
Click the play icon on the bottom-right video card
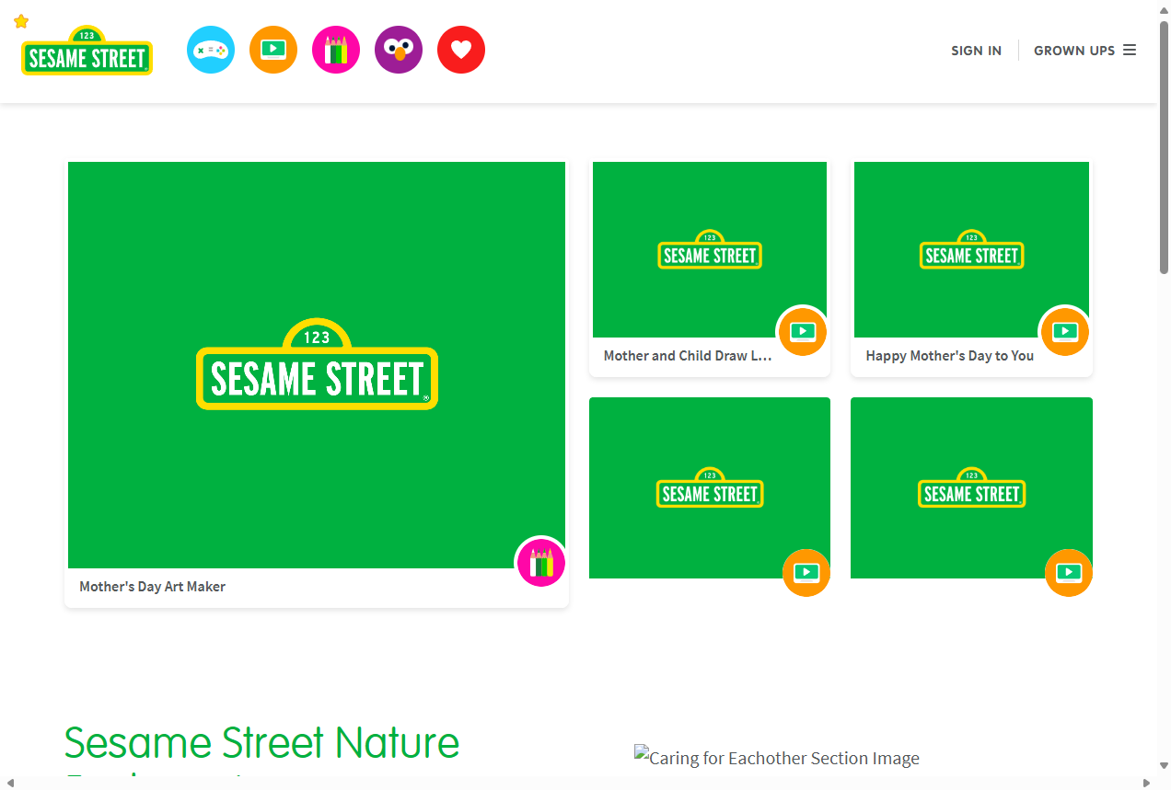coord(1069,572)
